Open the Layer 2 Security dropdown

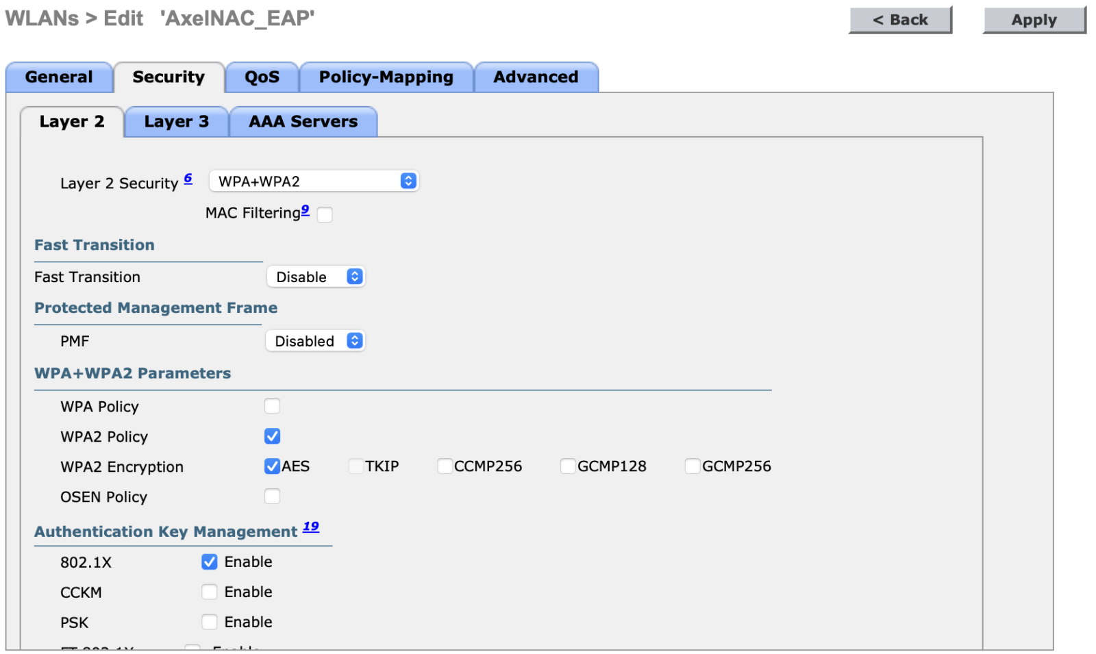tap(314, 181)
